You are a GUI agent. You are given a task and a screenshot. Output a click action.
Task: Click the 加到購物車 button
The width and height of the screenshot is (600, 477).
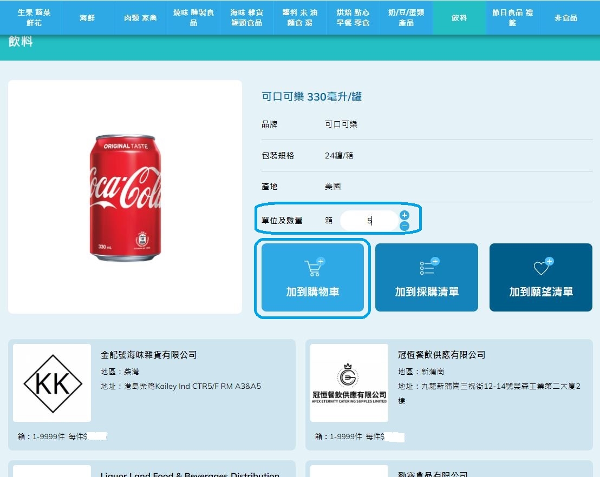tap(312, 277)
